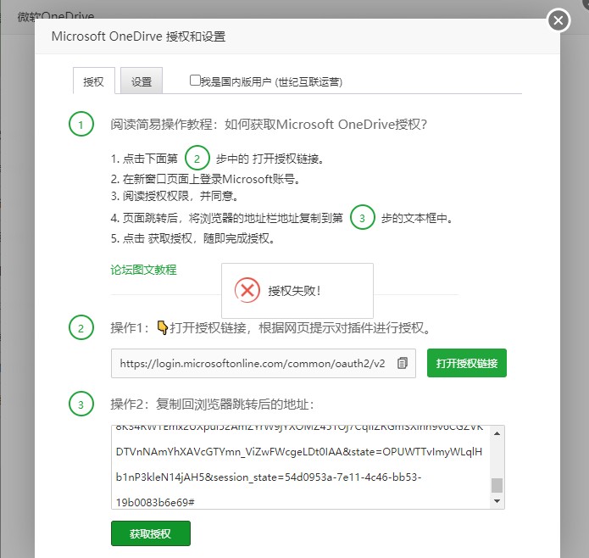Click the dialog title Microsoft OneDirve 授权和设置
Screen dimensions: 589x558
pyautogui.click(x=138, y=36)
